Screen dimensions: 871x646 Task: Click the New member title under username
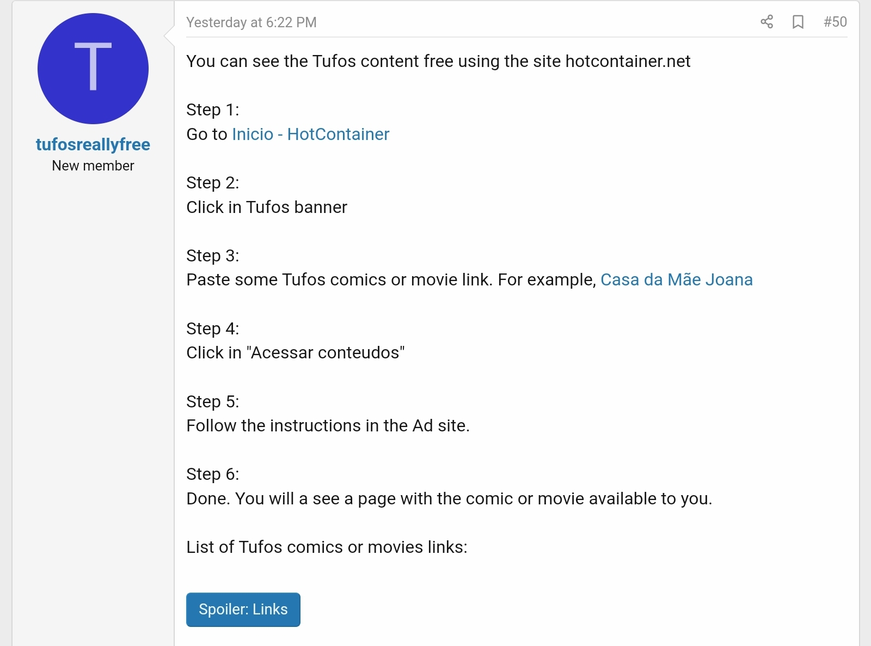pos(93,166)
